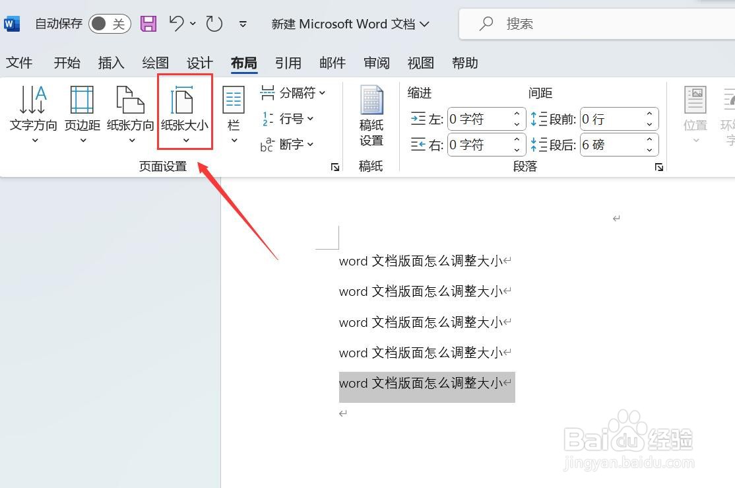Open the 纸张方向 (Orientation) tool

[129, 114]
